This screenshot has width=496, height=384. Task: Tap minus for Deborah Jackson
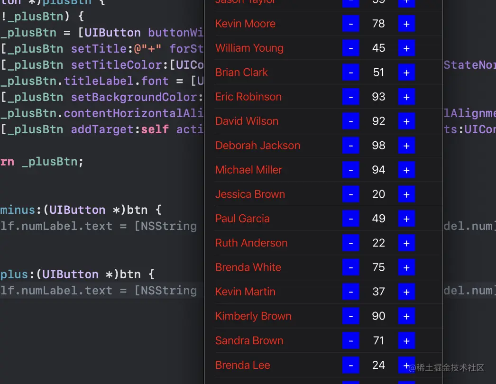[350, 146]
